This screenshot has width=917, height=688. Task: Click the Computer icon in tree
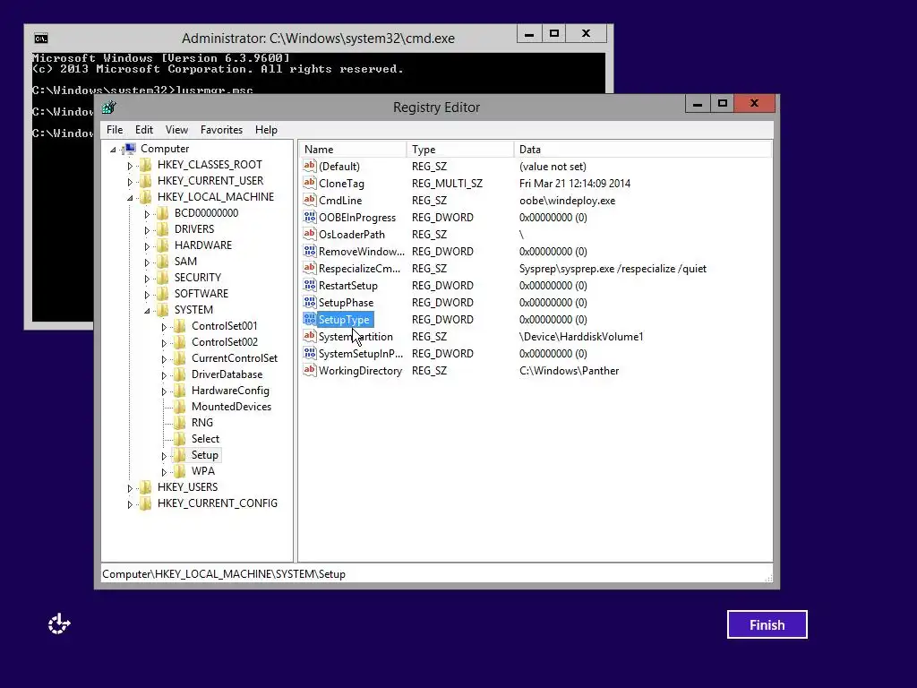130,149
